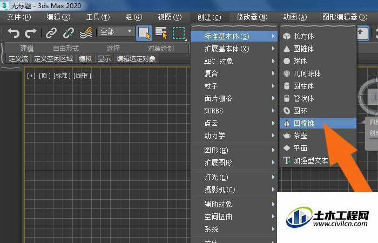Click the 编辑选定对象 button
The height and width of the screenshot is (243, 378).
point(136,58)
